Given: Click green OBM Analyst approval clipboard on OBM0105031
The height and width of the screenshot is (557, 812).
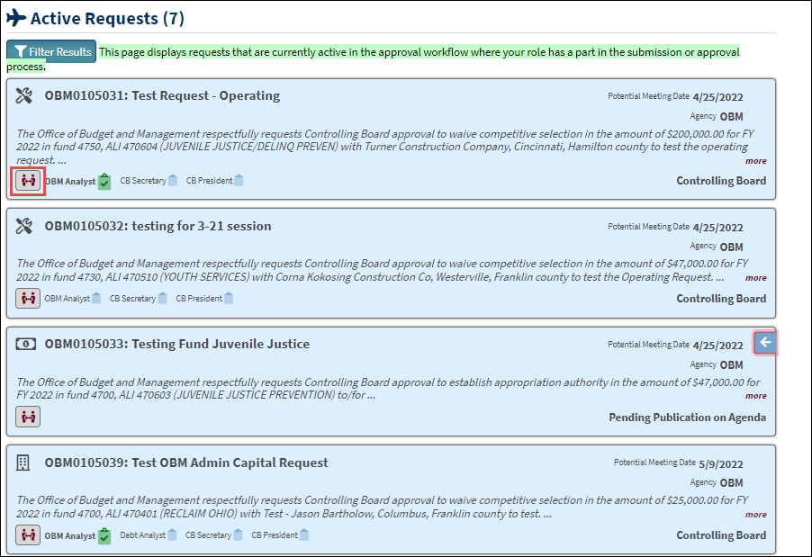Looking at the screenshot, I should 104,182.
